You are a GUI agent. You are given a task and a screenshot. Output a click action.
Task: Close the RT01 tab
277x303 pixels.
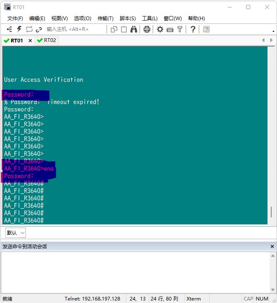tap(30, 41)
